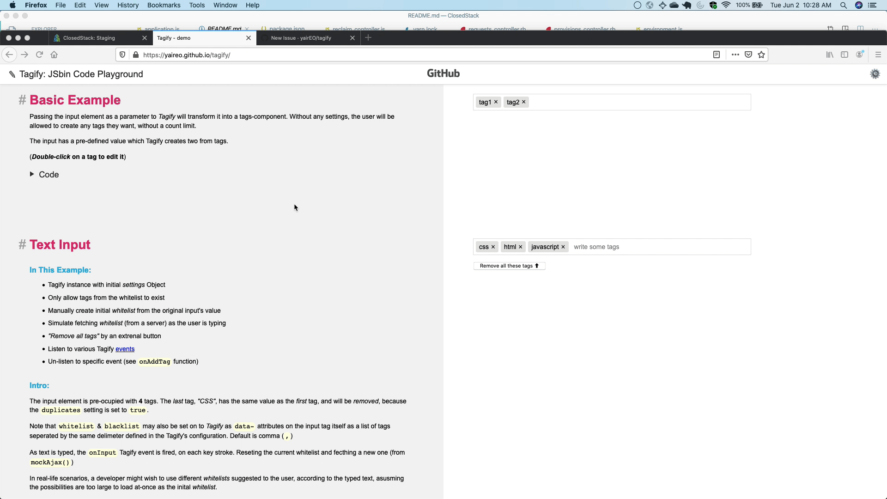
Task: Show Firefox sidebars icon
Action: pos(844,55)
